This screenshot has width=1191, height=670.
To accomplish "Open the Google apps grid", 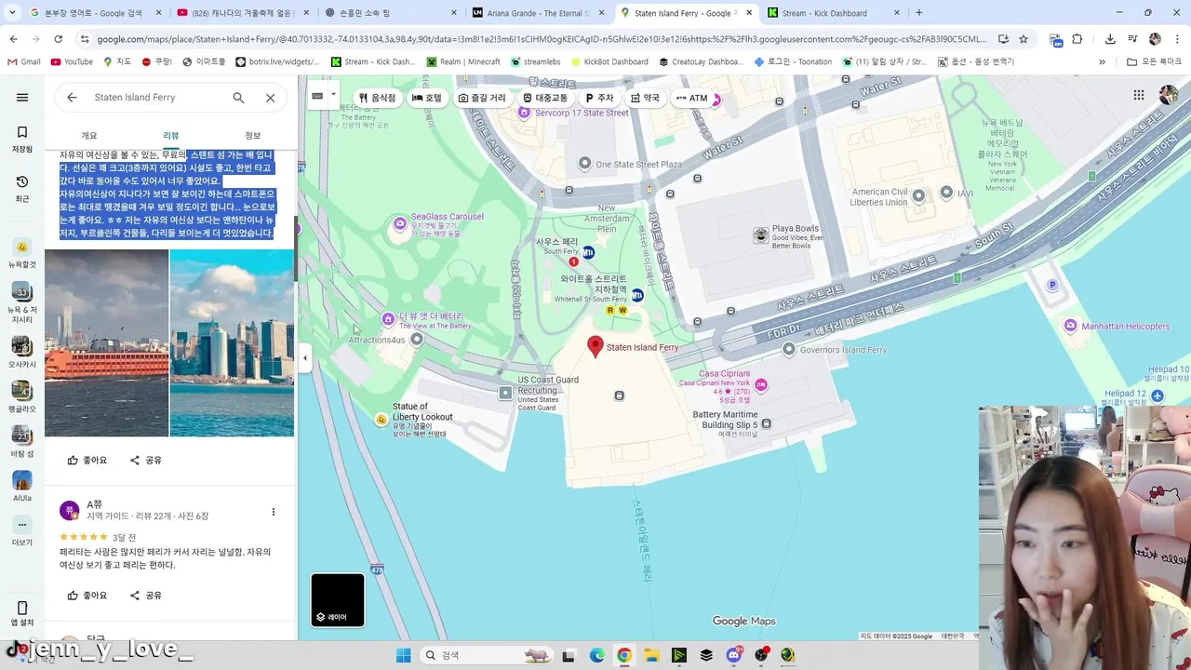I will 1138,95.
